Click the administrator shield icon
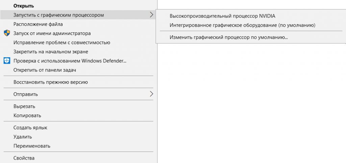Screen dimensions: 346x163 click(7, 33)
